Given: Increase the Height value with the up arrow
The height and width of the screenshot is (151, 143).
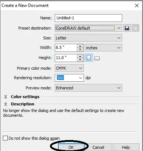Looking at the screenshot, I should (80, 56).
